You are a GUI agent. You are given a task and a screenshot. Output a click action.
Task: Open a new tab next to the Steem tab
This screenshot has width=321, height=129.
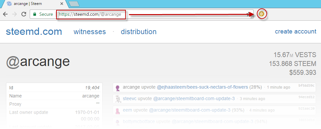click(74, 4)
